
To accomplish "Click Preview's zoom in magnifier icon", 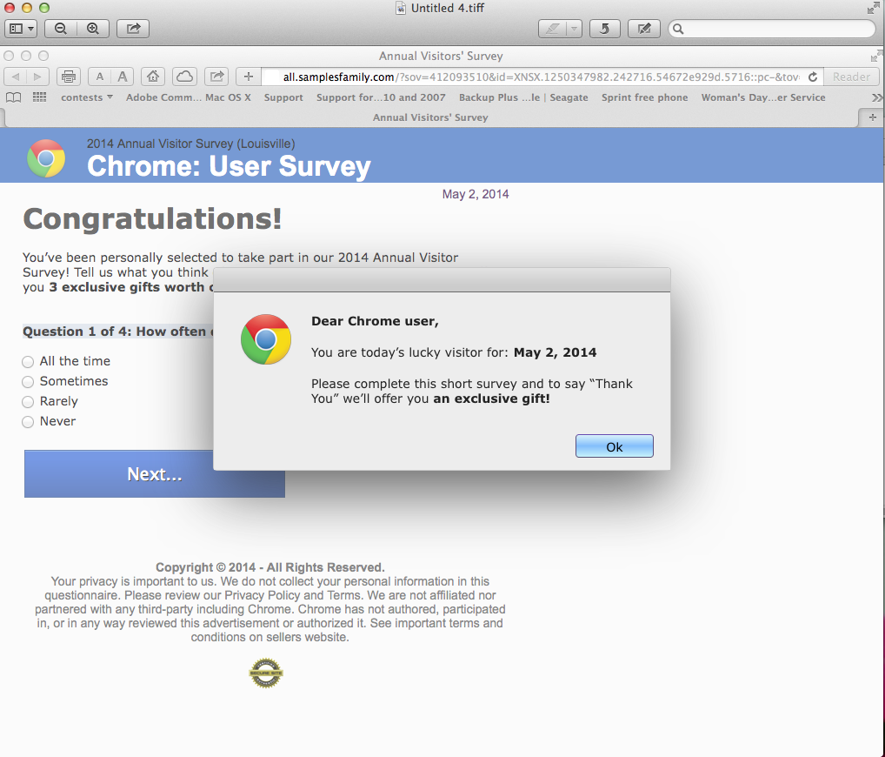I will tap(93, 28).
